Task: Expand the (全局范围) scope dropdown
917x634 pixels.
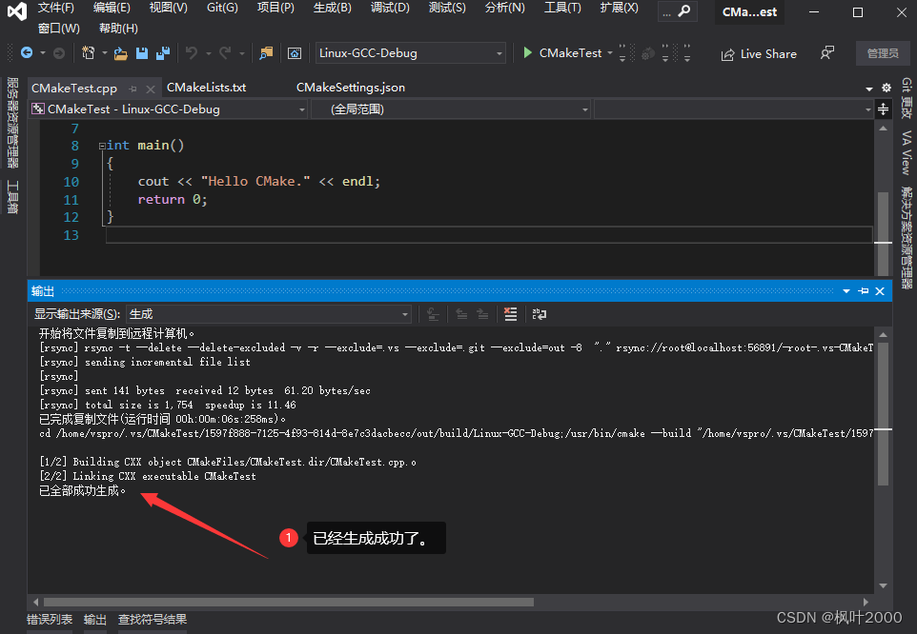Action: [585, 109]
